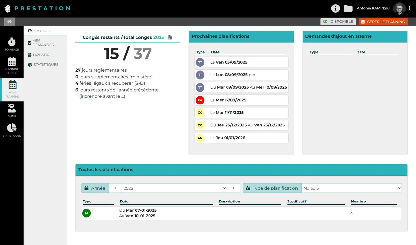Image resolution: width=416 pixels, height=245 pixels.
Task: Click CO badge for Jeu 25/12/2025 range
Action: click(200, 125)
